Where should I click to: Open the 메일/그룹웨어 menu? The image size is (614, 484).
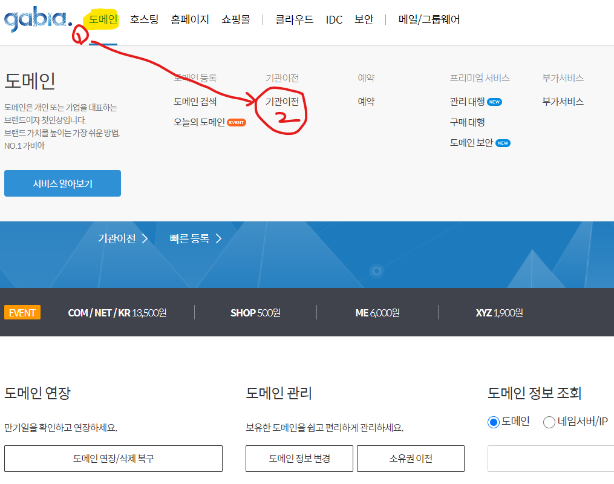[x=429, y=19]
